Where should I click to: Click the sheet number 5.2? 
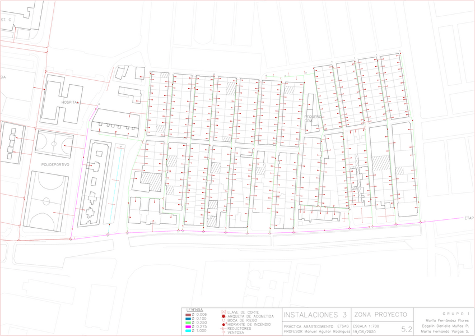pyautogui.click(x=407, y=329)
